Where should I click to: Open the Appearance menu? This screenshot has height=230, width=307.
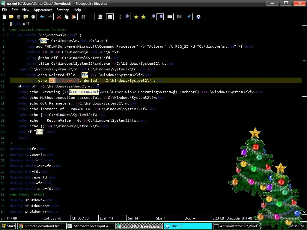point(43,10)
